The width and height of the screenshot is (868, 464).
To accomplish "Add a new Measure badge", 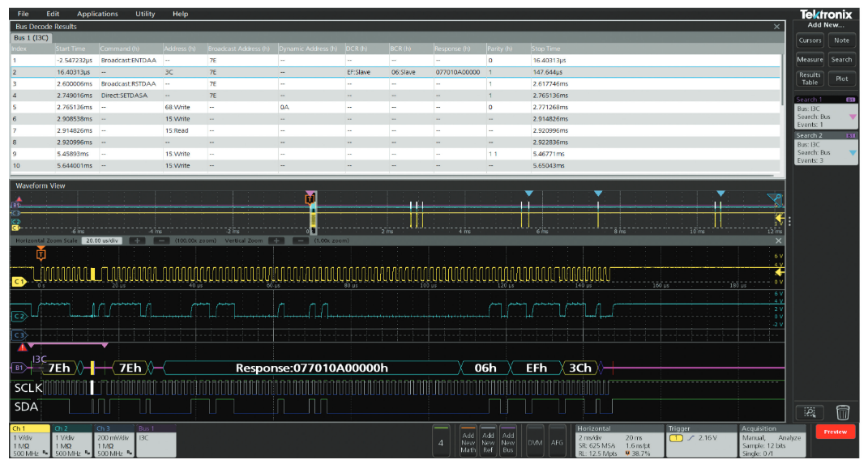I will pyautogui.click(x=810, y=60).
